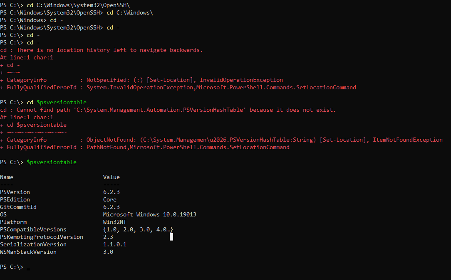Click the 'Core' edition value
The height and width of the screenshot is (280, 451).
[x=109, y=199]
